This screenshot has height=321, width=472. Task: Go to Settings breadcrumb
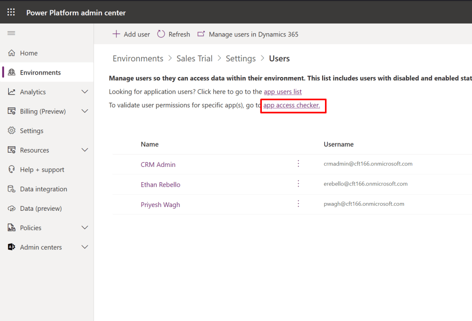[x=241, y=59]
